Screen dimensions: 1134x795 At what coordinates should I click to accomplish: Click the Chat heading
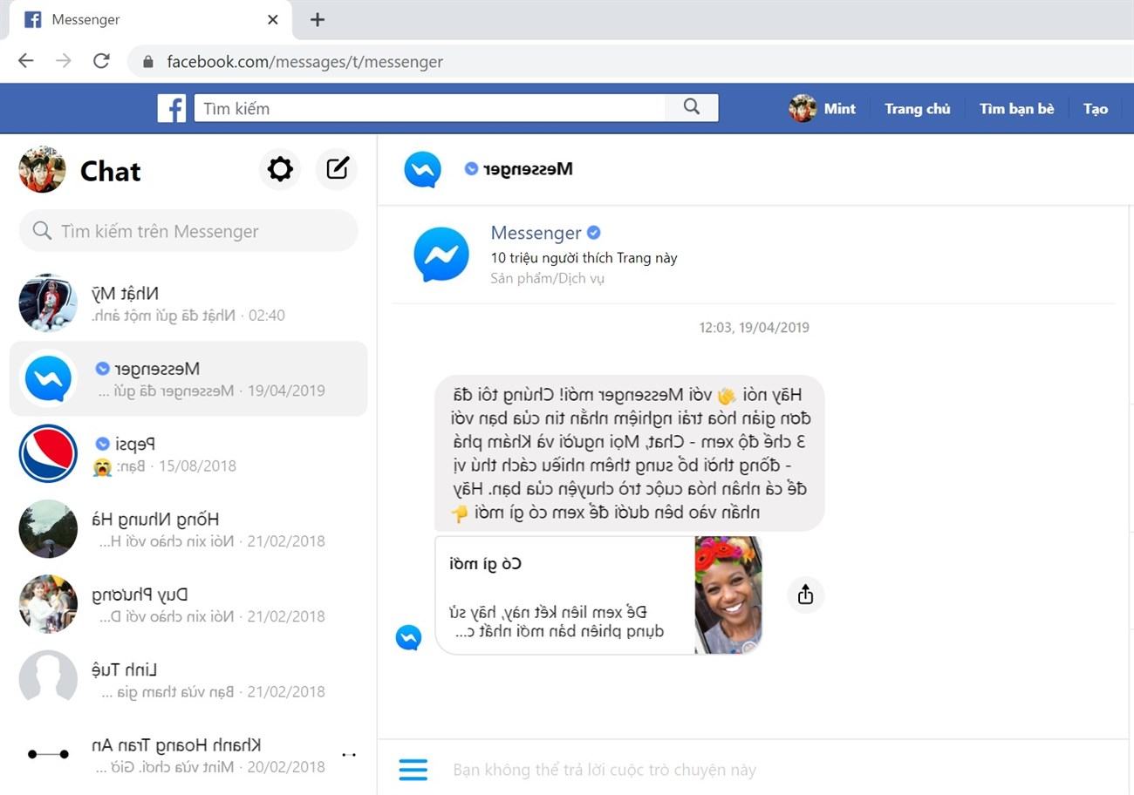[x=110, y=171]
